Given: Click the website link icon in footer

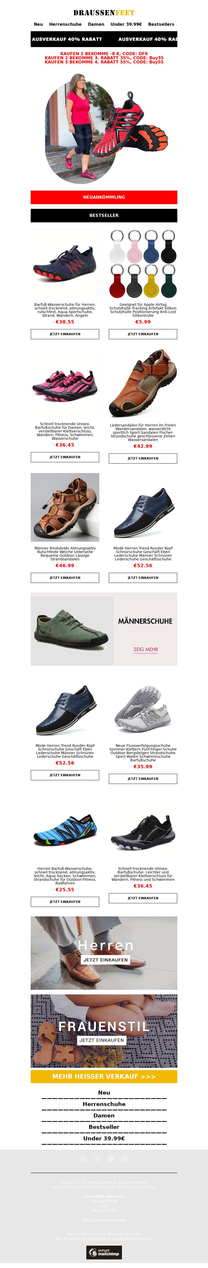Looking at the screenshot, I should click(x=124, y=1158).
